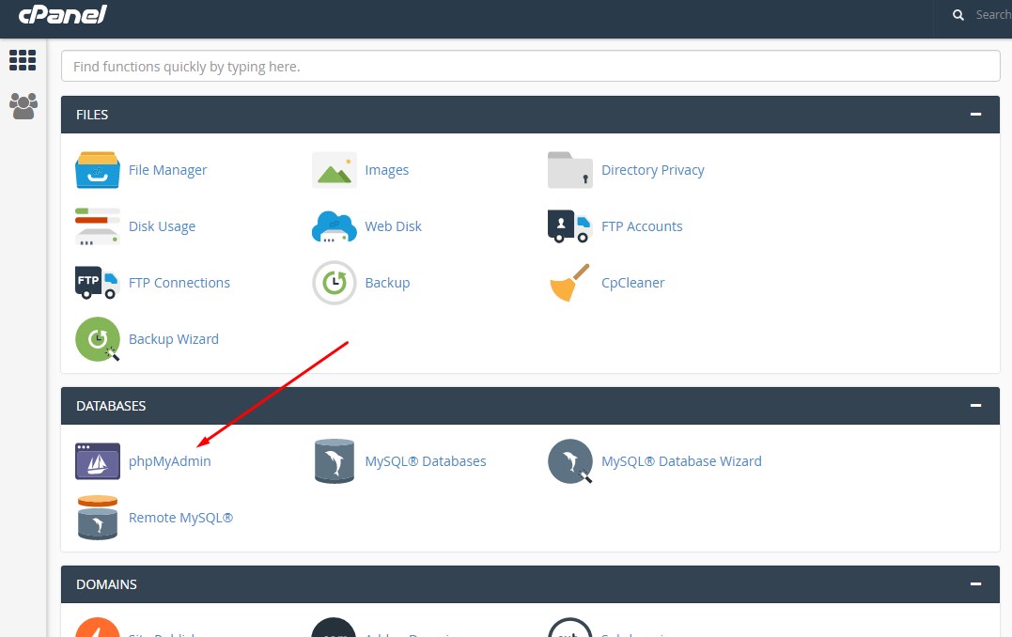Click the header Search field
This screenshot has width=1012, height=637.
(992, 15)
